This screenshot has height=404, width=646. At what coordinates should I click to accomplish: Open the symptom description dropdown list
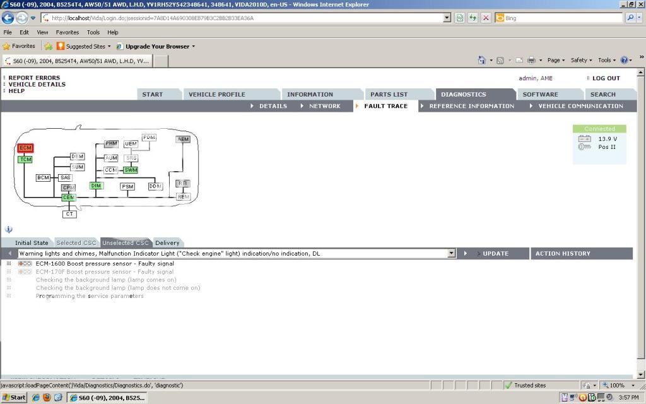(451, 254)
